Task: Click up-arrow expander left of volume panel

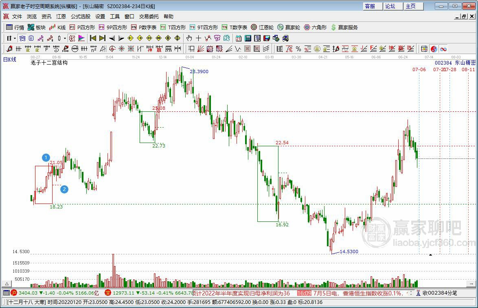Action: coord(7,284)
